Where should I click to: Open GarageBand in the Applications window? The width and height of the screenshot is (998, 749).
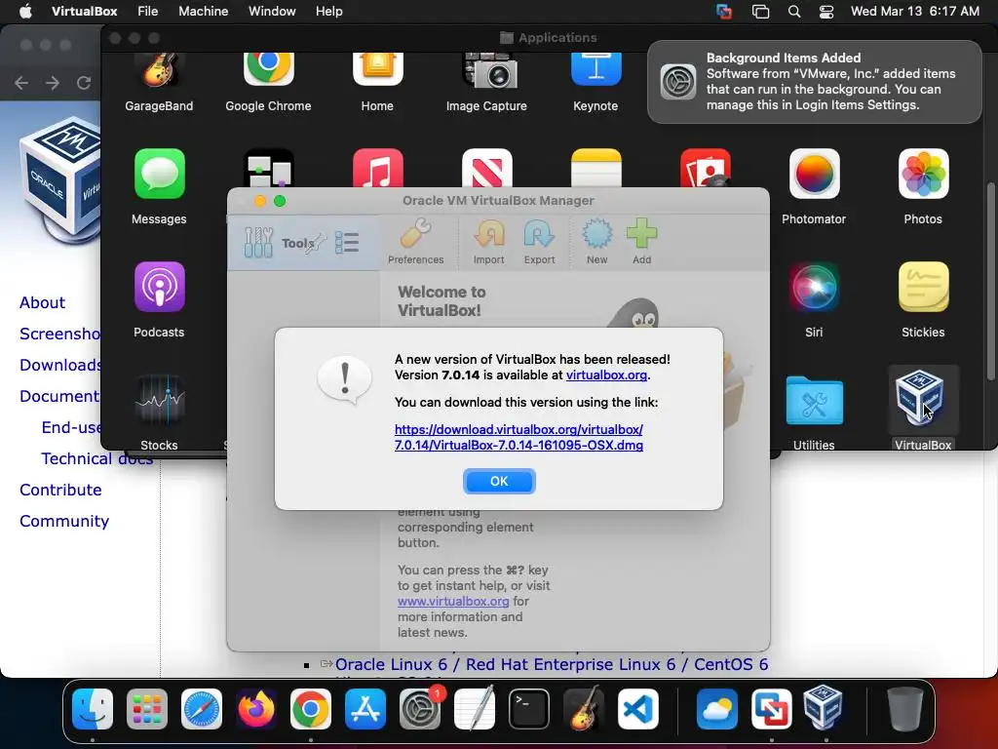[x=159, y=82]
